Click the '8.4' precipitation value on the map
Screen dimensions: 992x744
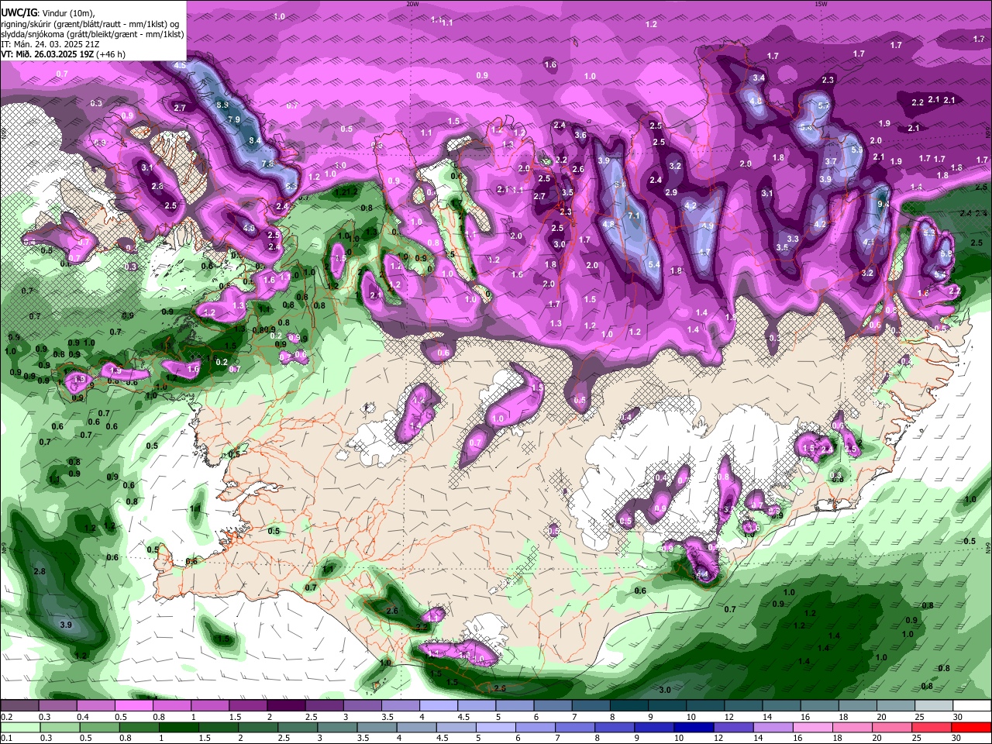point(255,141)
